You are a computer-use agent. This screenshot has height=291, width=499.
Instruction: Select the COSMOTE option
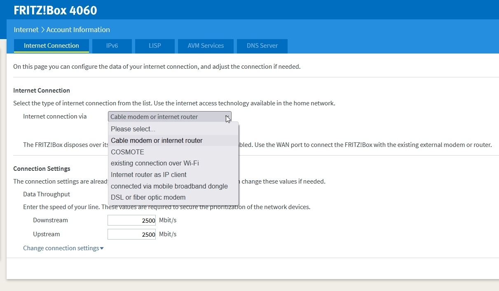click(173, 152)
